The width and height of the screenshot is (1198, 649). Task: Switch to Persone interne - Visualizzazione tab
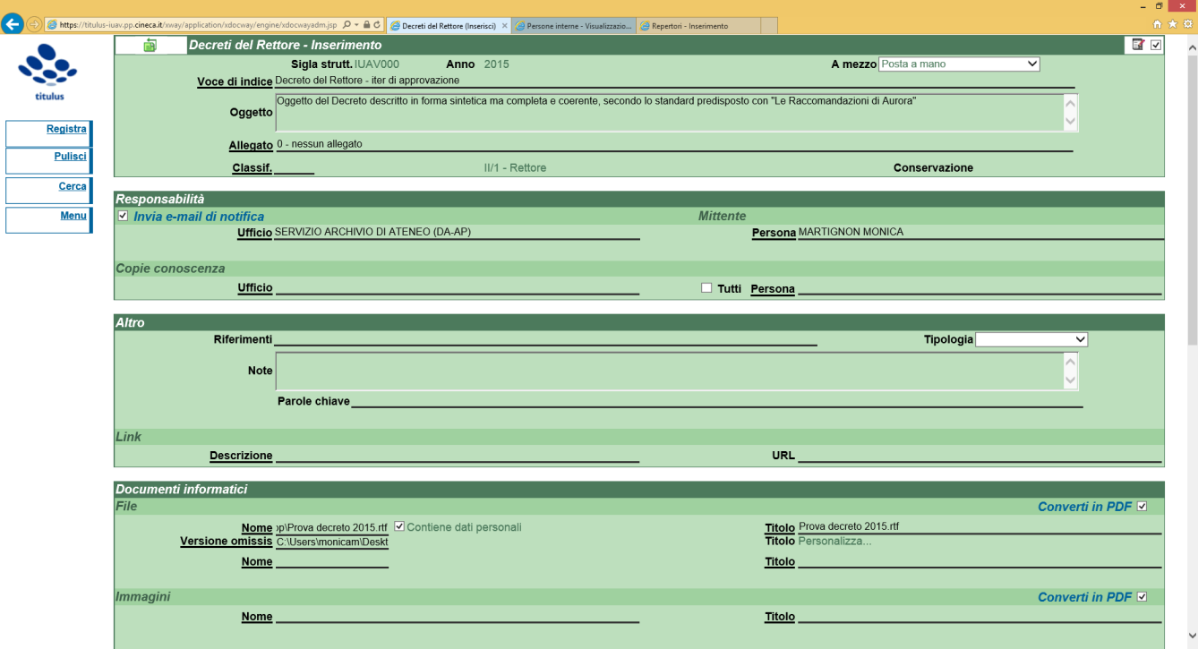(x=574, y=26)
